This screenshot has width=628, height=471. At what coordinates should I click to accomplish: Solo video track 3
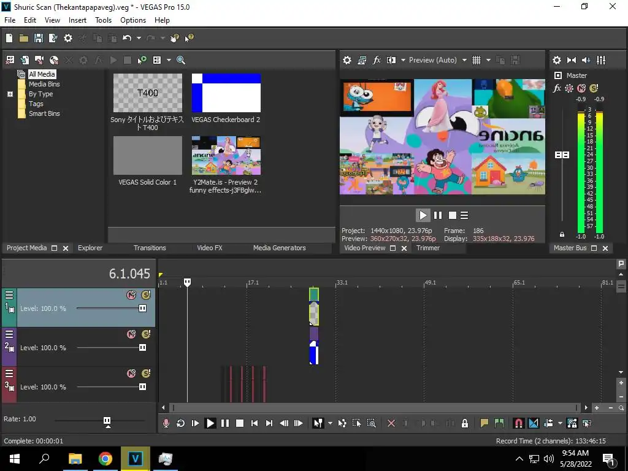[146, 373]
